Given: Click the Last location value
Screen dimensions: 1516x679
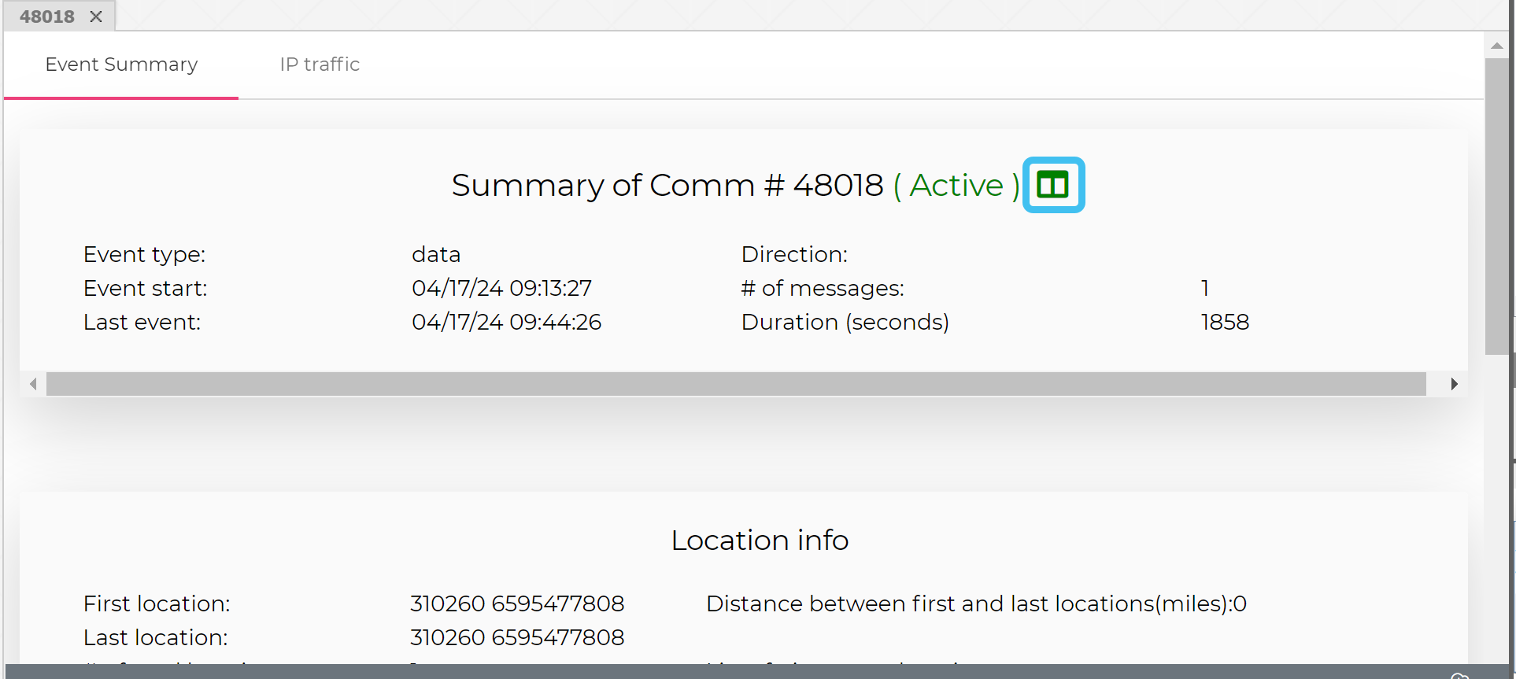Looking at the screenshot, I should click(517, 638).
